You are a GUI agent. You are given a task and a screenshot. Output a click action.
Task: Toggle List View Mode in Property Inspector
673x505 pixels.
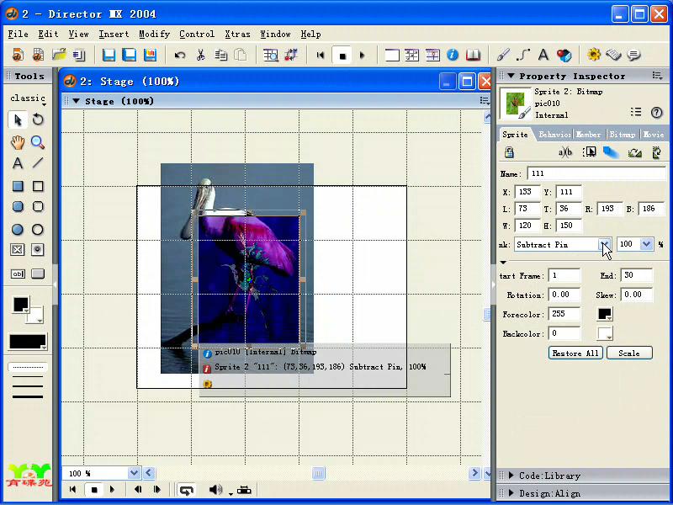[636, 113]
